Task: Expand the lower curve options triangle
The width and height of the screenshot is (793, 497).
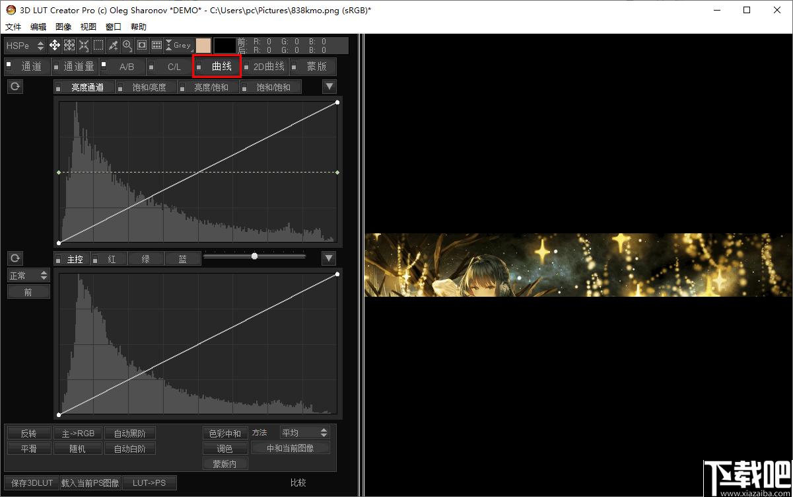Action: click(x=329, y=258)
